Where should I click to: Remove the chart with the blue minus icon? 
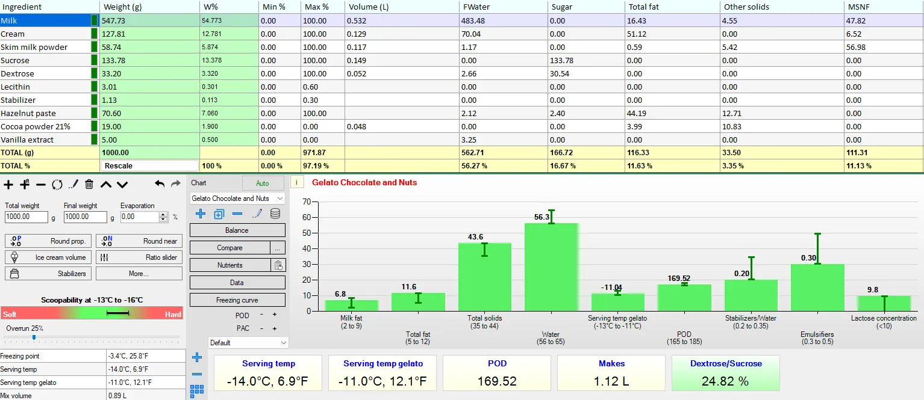[237, 214]
